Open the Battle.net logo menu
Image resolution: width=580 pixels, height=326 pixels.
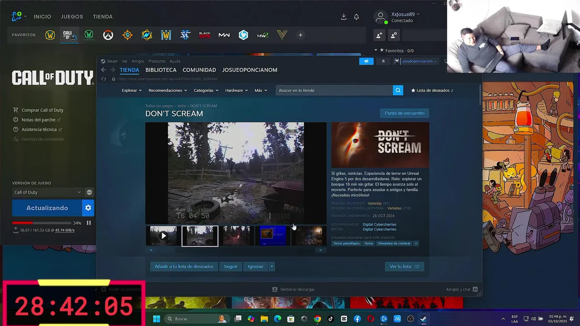click(17, 16)
